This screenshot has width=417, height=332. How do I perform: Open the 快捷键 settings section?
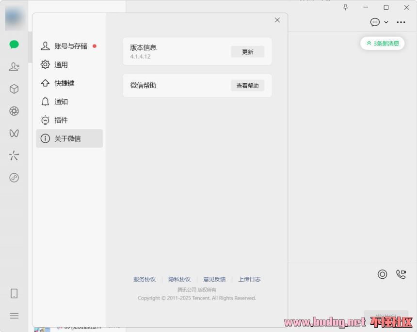(62, 83)
